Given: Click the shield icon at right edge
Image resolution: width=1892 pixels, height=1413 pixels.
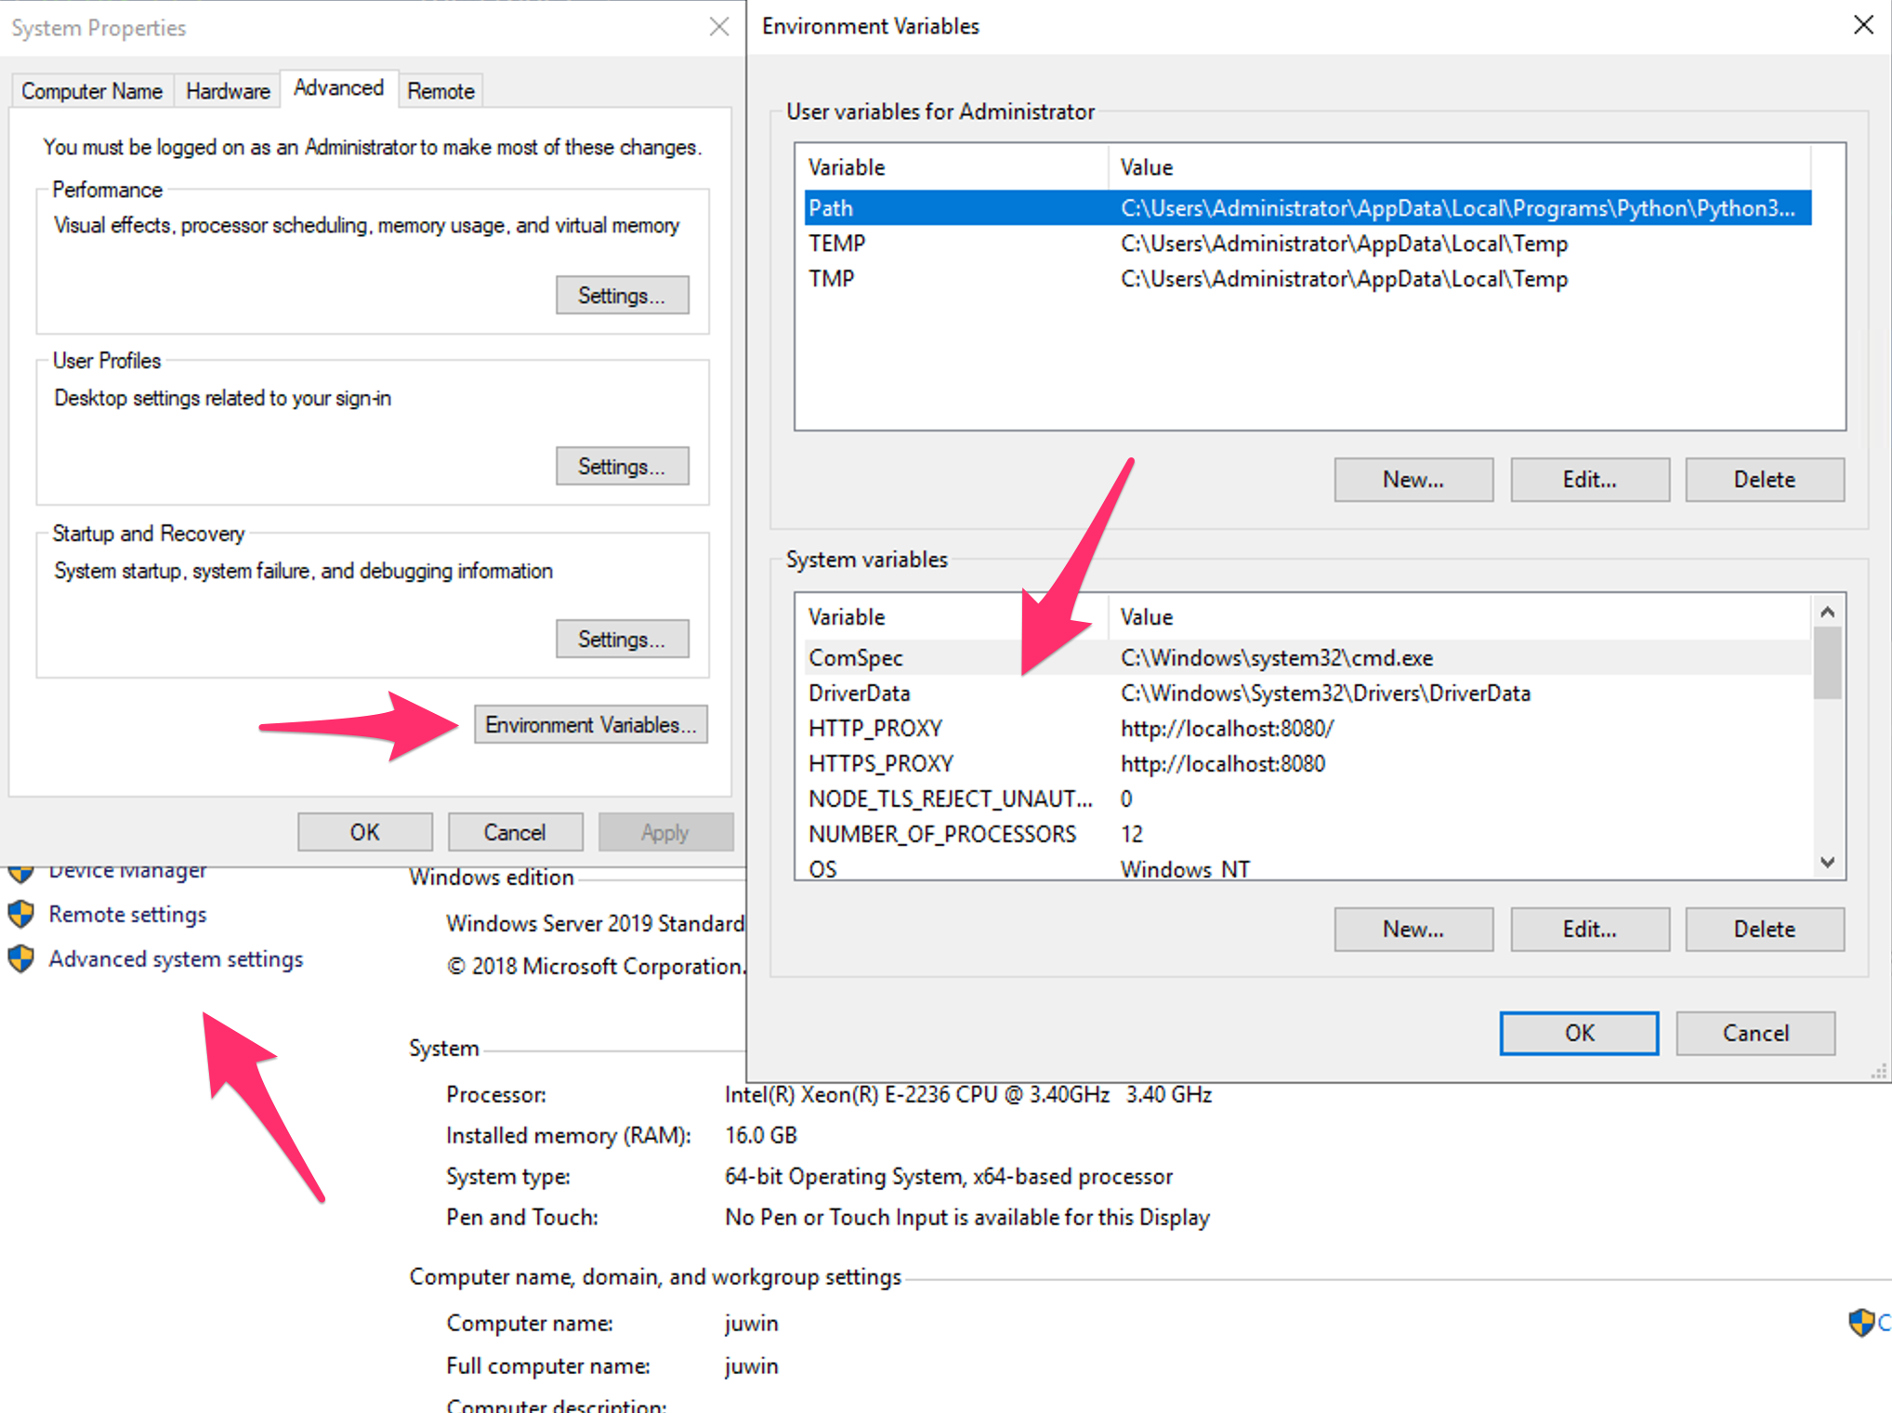Looking at the screenshot, I should [x=1861, y=1322].
